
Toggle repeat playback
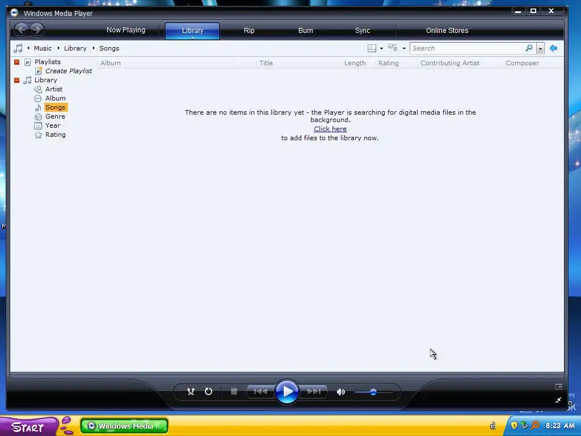coord(209,392)
